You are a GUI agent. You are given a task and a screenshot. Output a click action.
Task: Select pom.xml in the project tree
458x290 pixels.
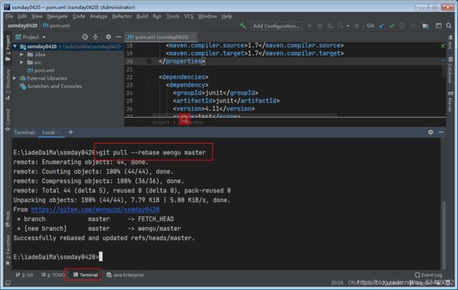click(x=44, y=70)
